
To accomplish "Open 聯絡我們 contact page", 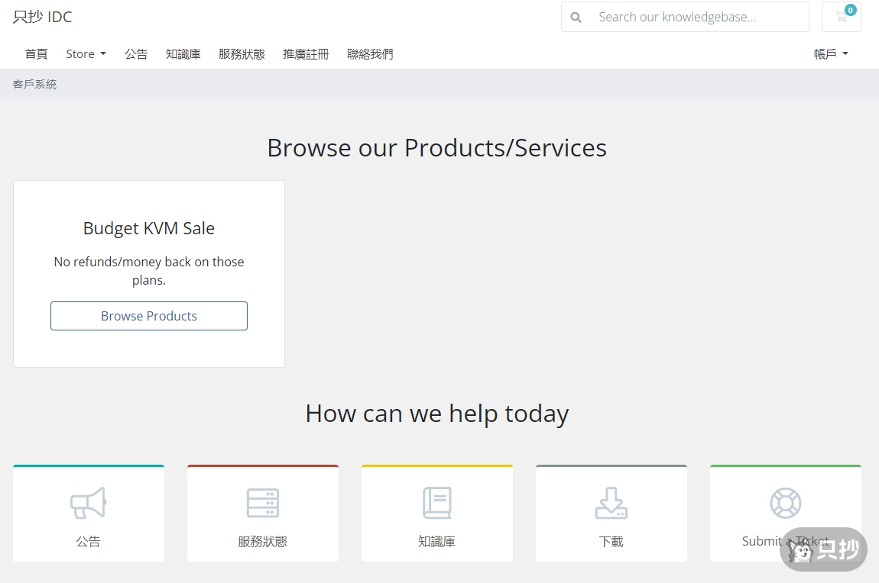I will (x=370, y=54).
